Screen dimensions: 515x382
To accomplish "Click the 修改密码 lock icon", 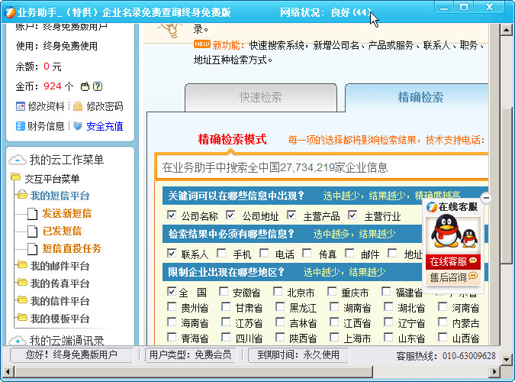I will tap(78, 106).
